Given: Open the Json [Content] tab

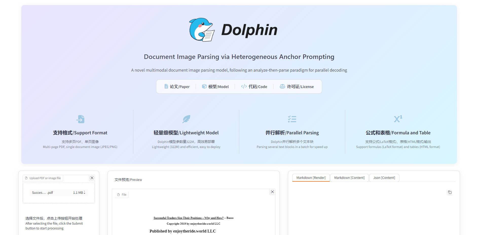Looking at the screenshot, I should pos(384,178).
